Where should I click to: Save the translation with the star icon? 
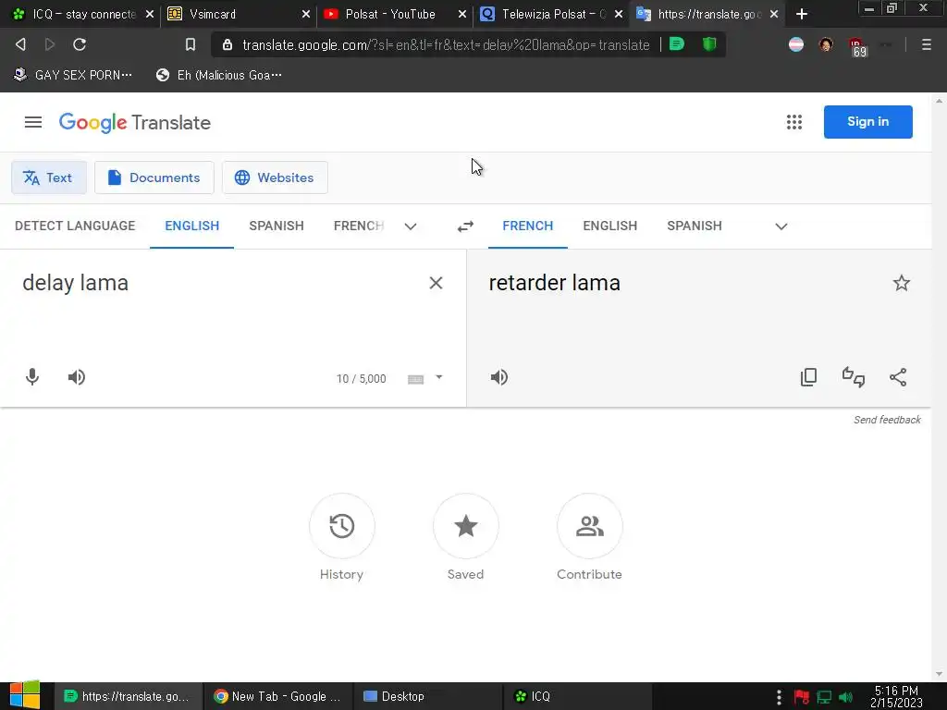[901, 283]
